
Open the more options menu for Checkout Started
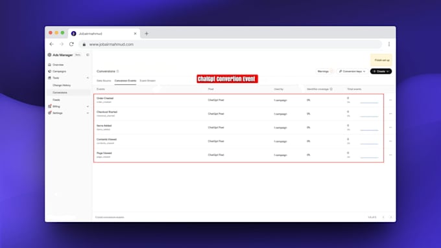point(390,114)
